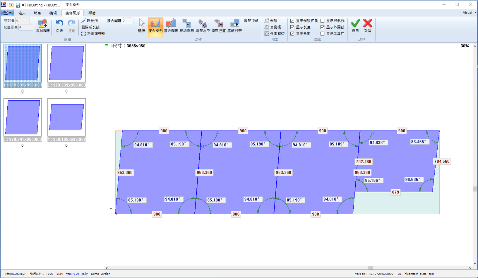Enable the Show Toolbar (显示工具栏) checkbox
The height and width of the screenshot is (278, 478).
(323, 34)
